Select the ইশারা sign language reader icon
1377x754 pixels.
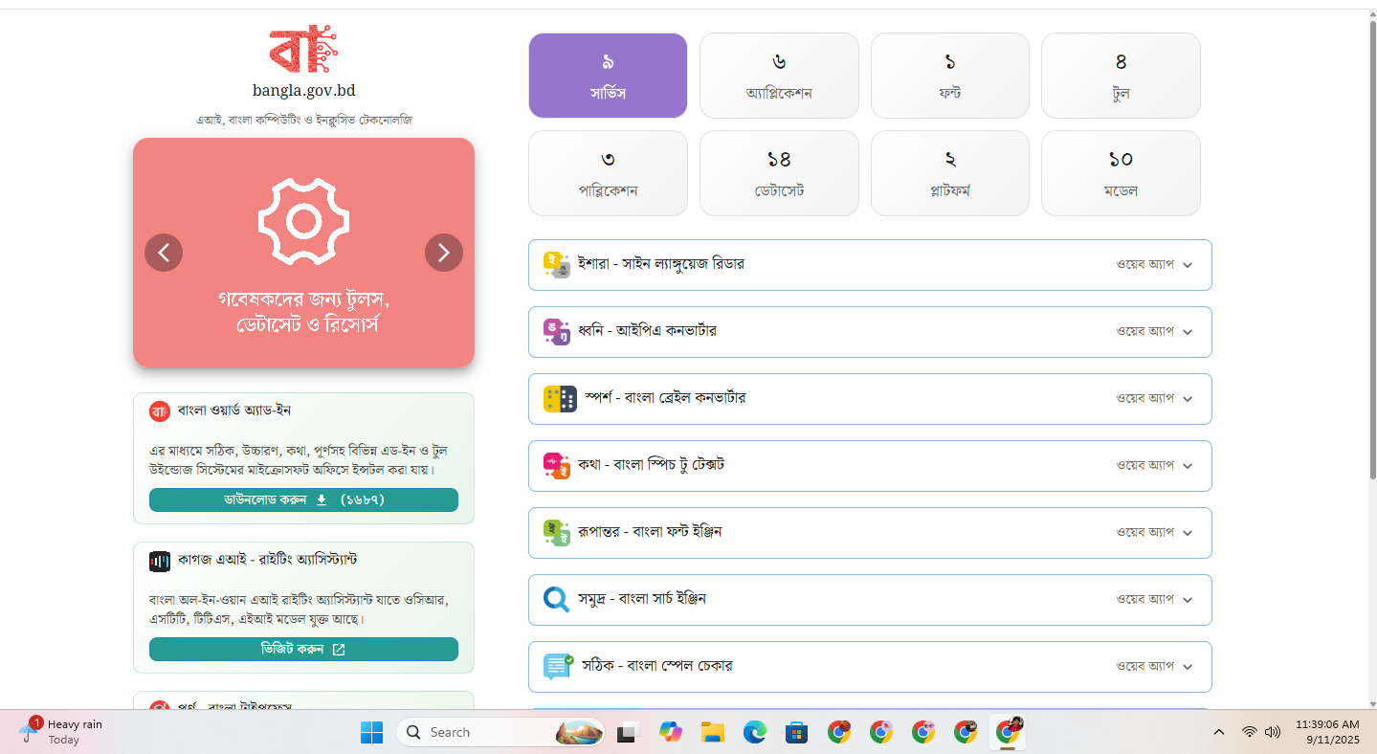click(x=557, y=264)
